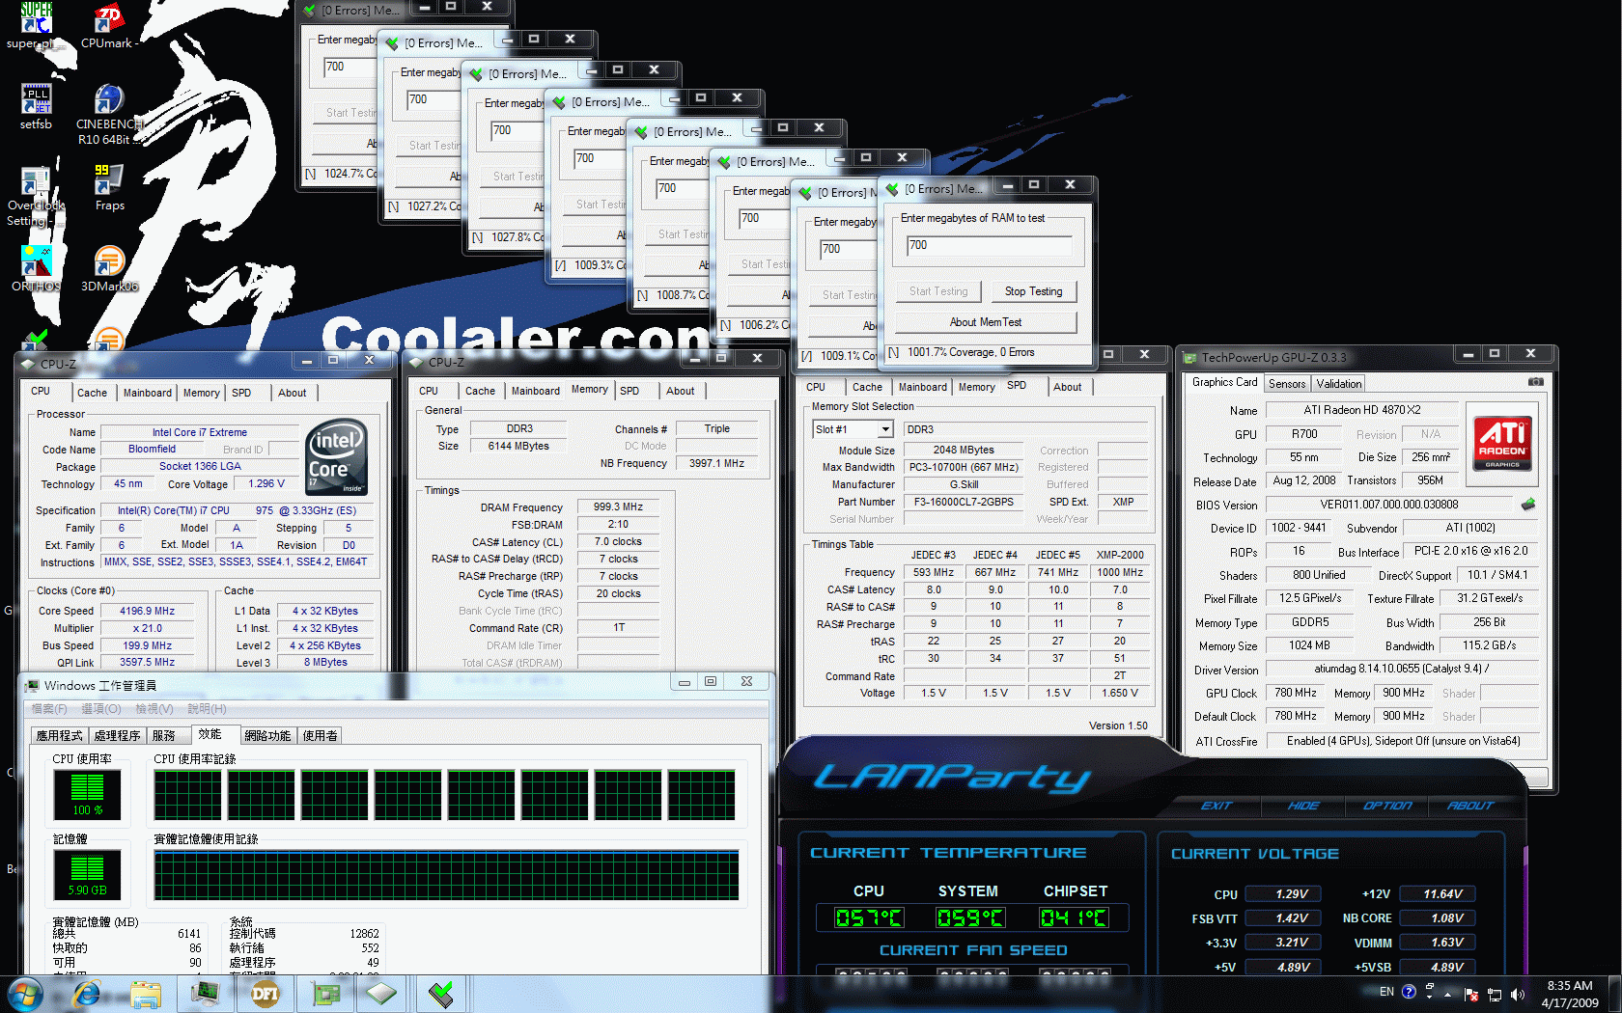
Task: Switch to GPU-Z graphics card taskbar button
Action: (x=325, y=994)
